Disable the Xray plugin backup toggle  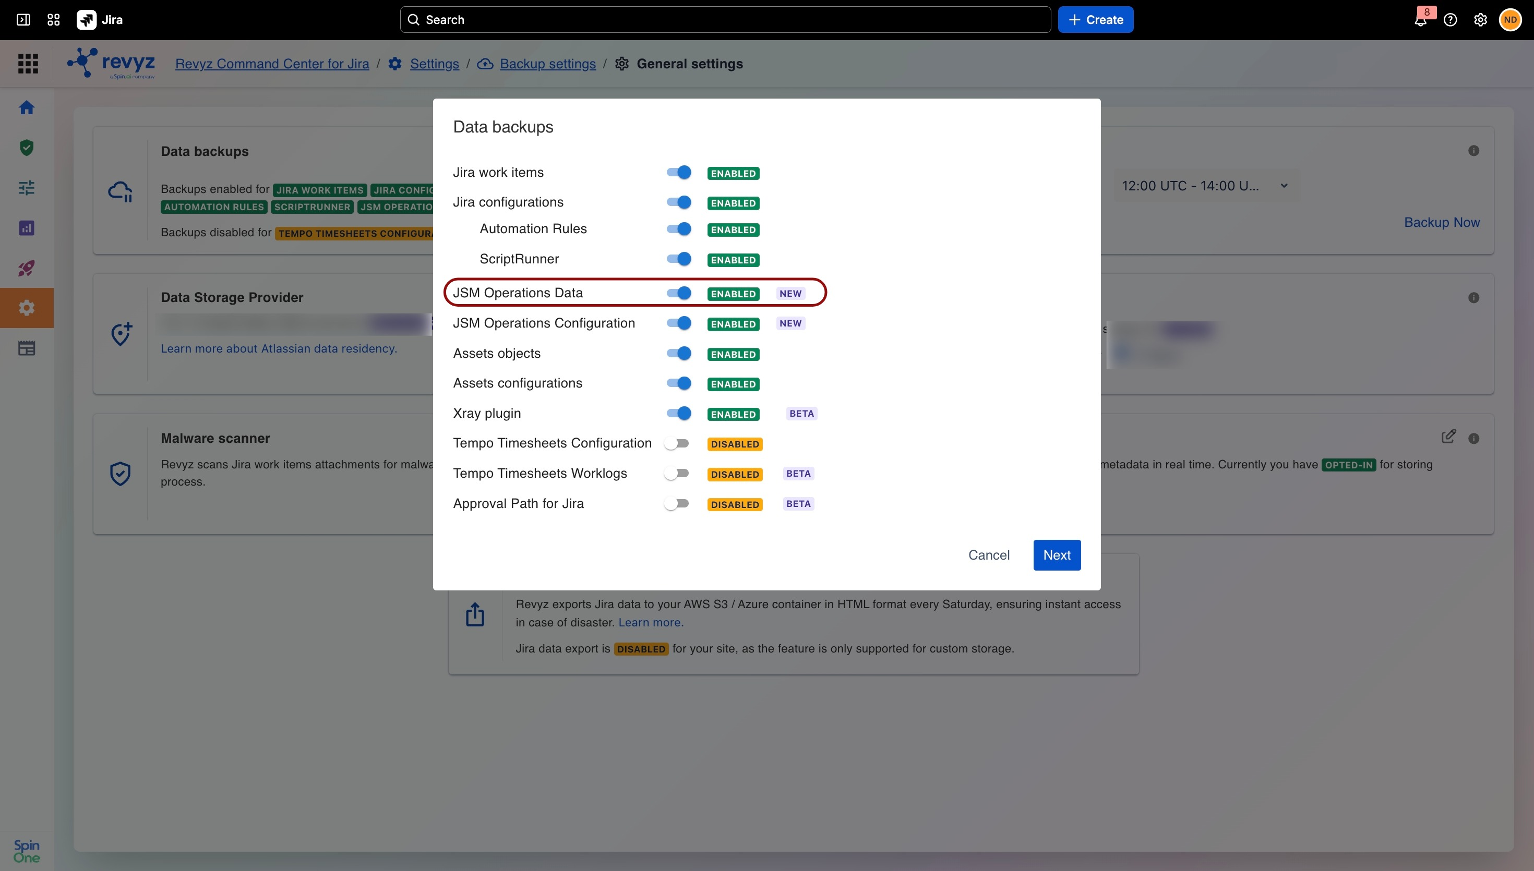click(678, 413)
